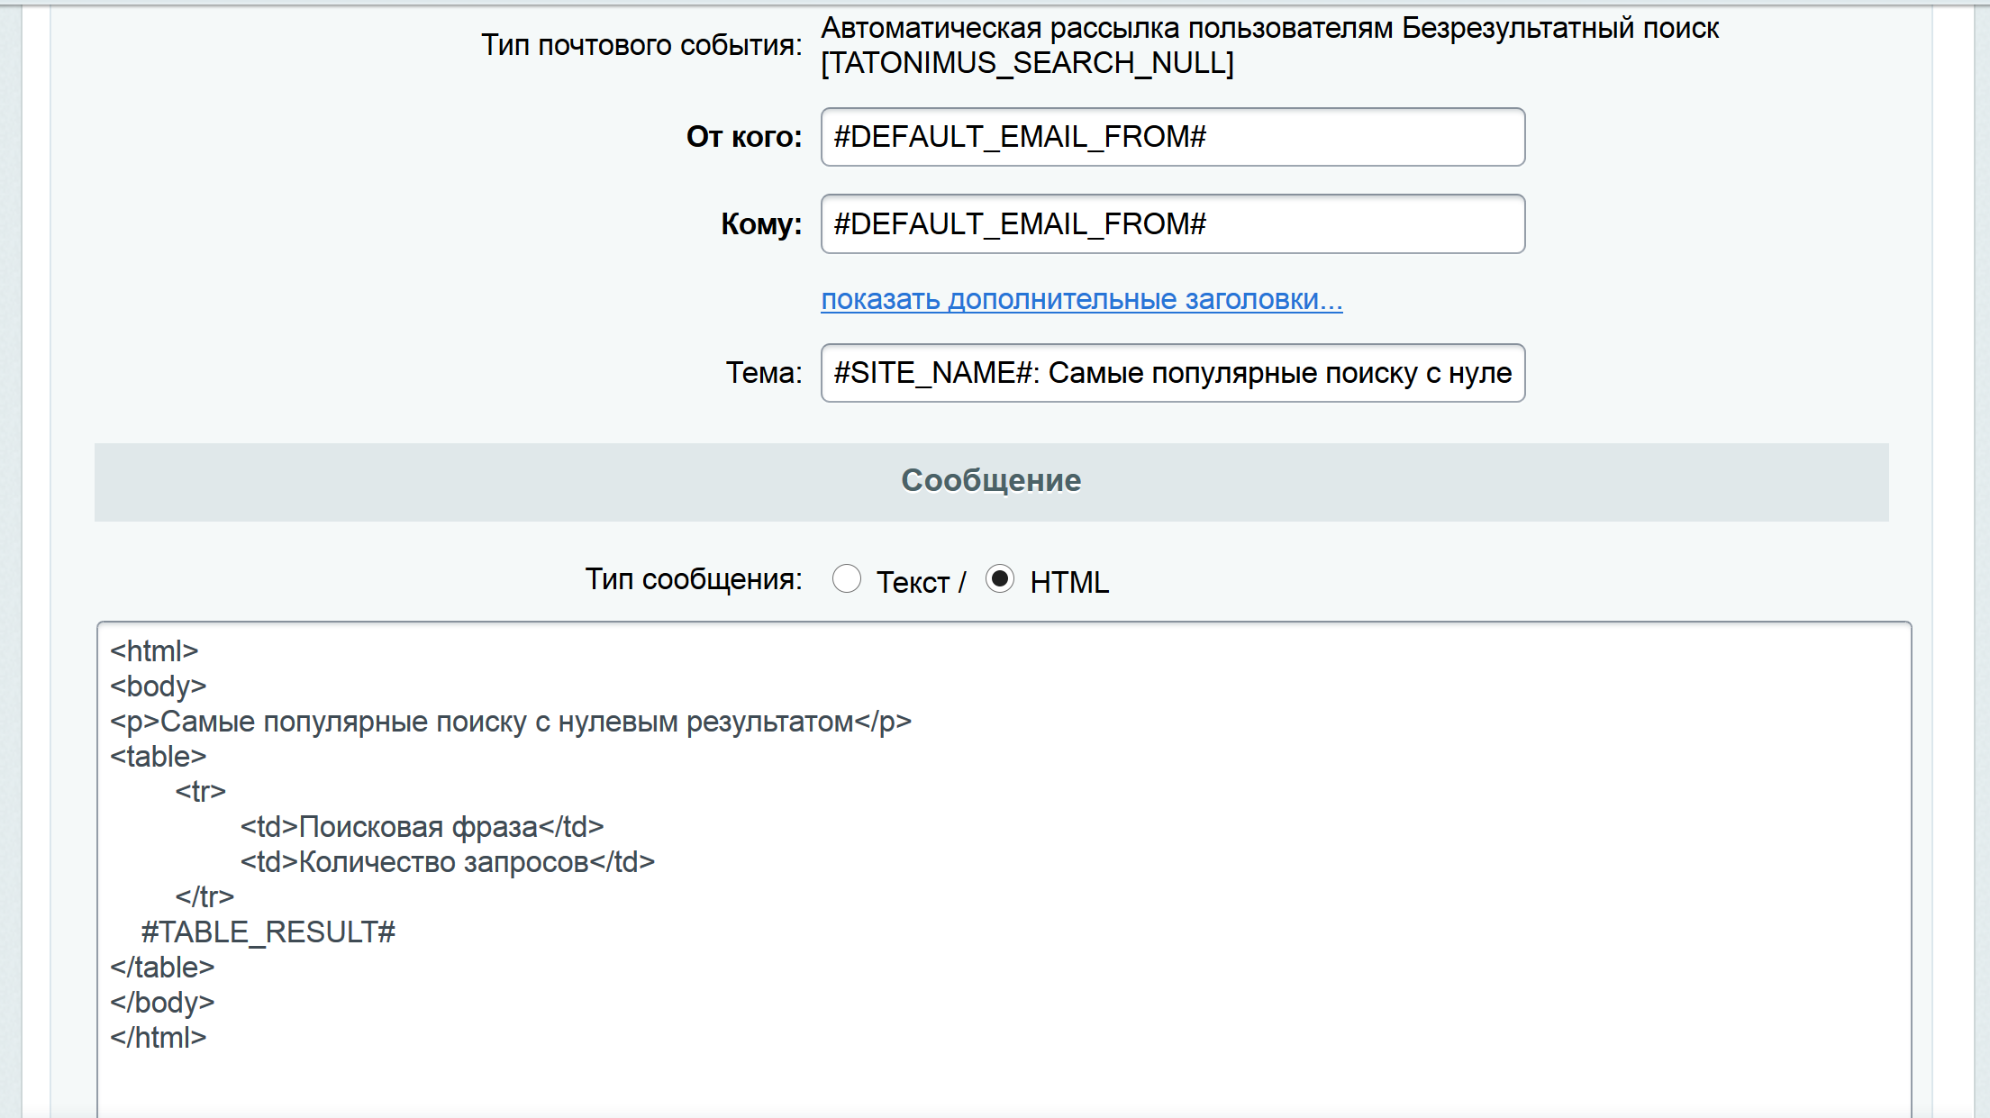Screen dimensions: 1990x1118
Task: Place cursor on closing </table> line
Action: (x=162, y=968)
